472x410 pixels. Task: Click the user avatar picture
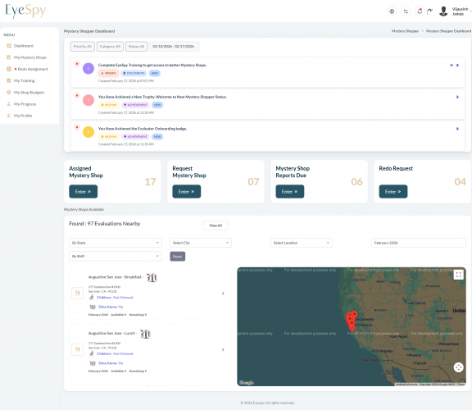[443, 11]
